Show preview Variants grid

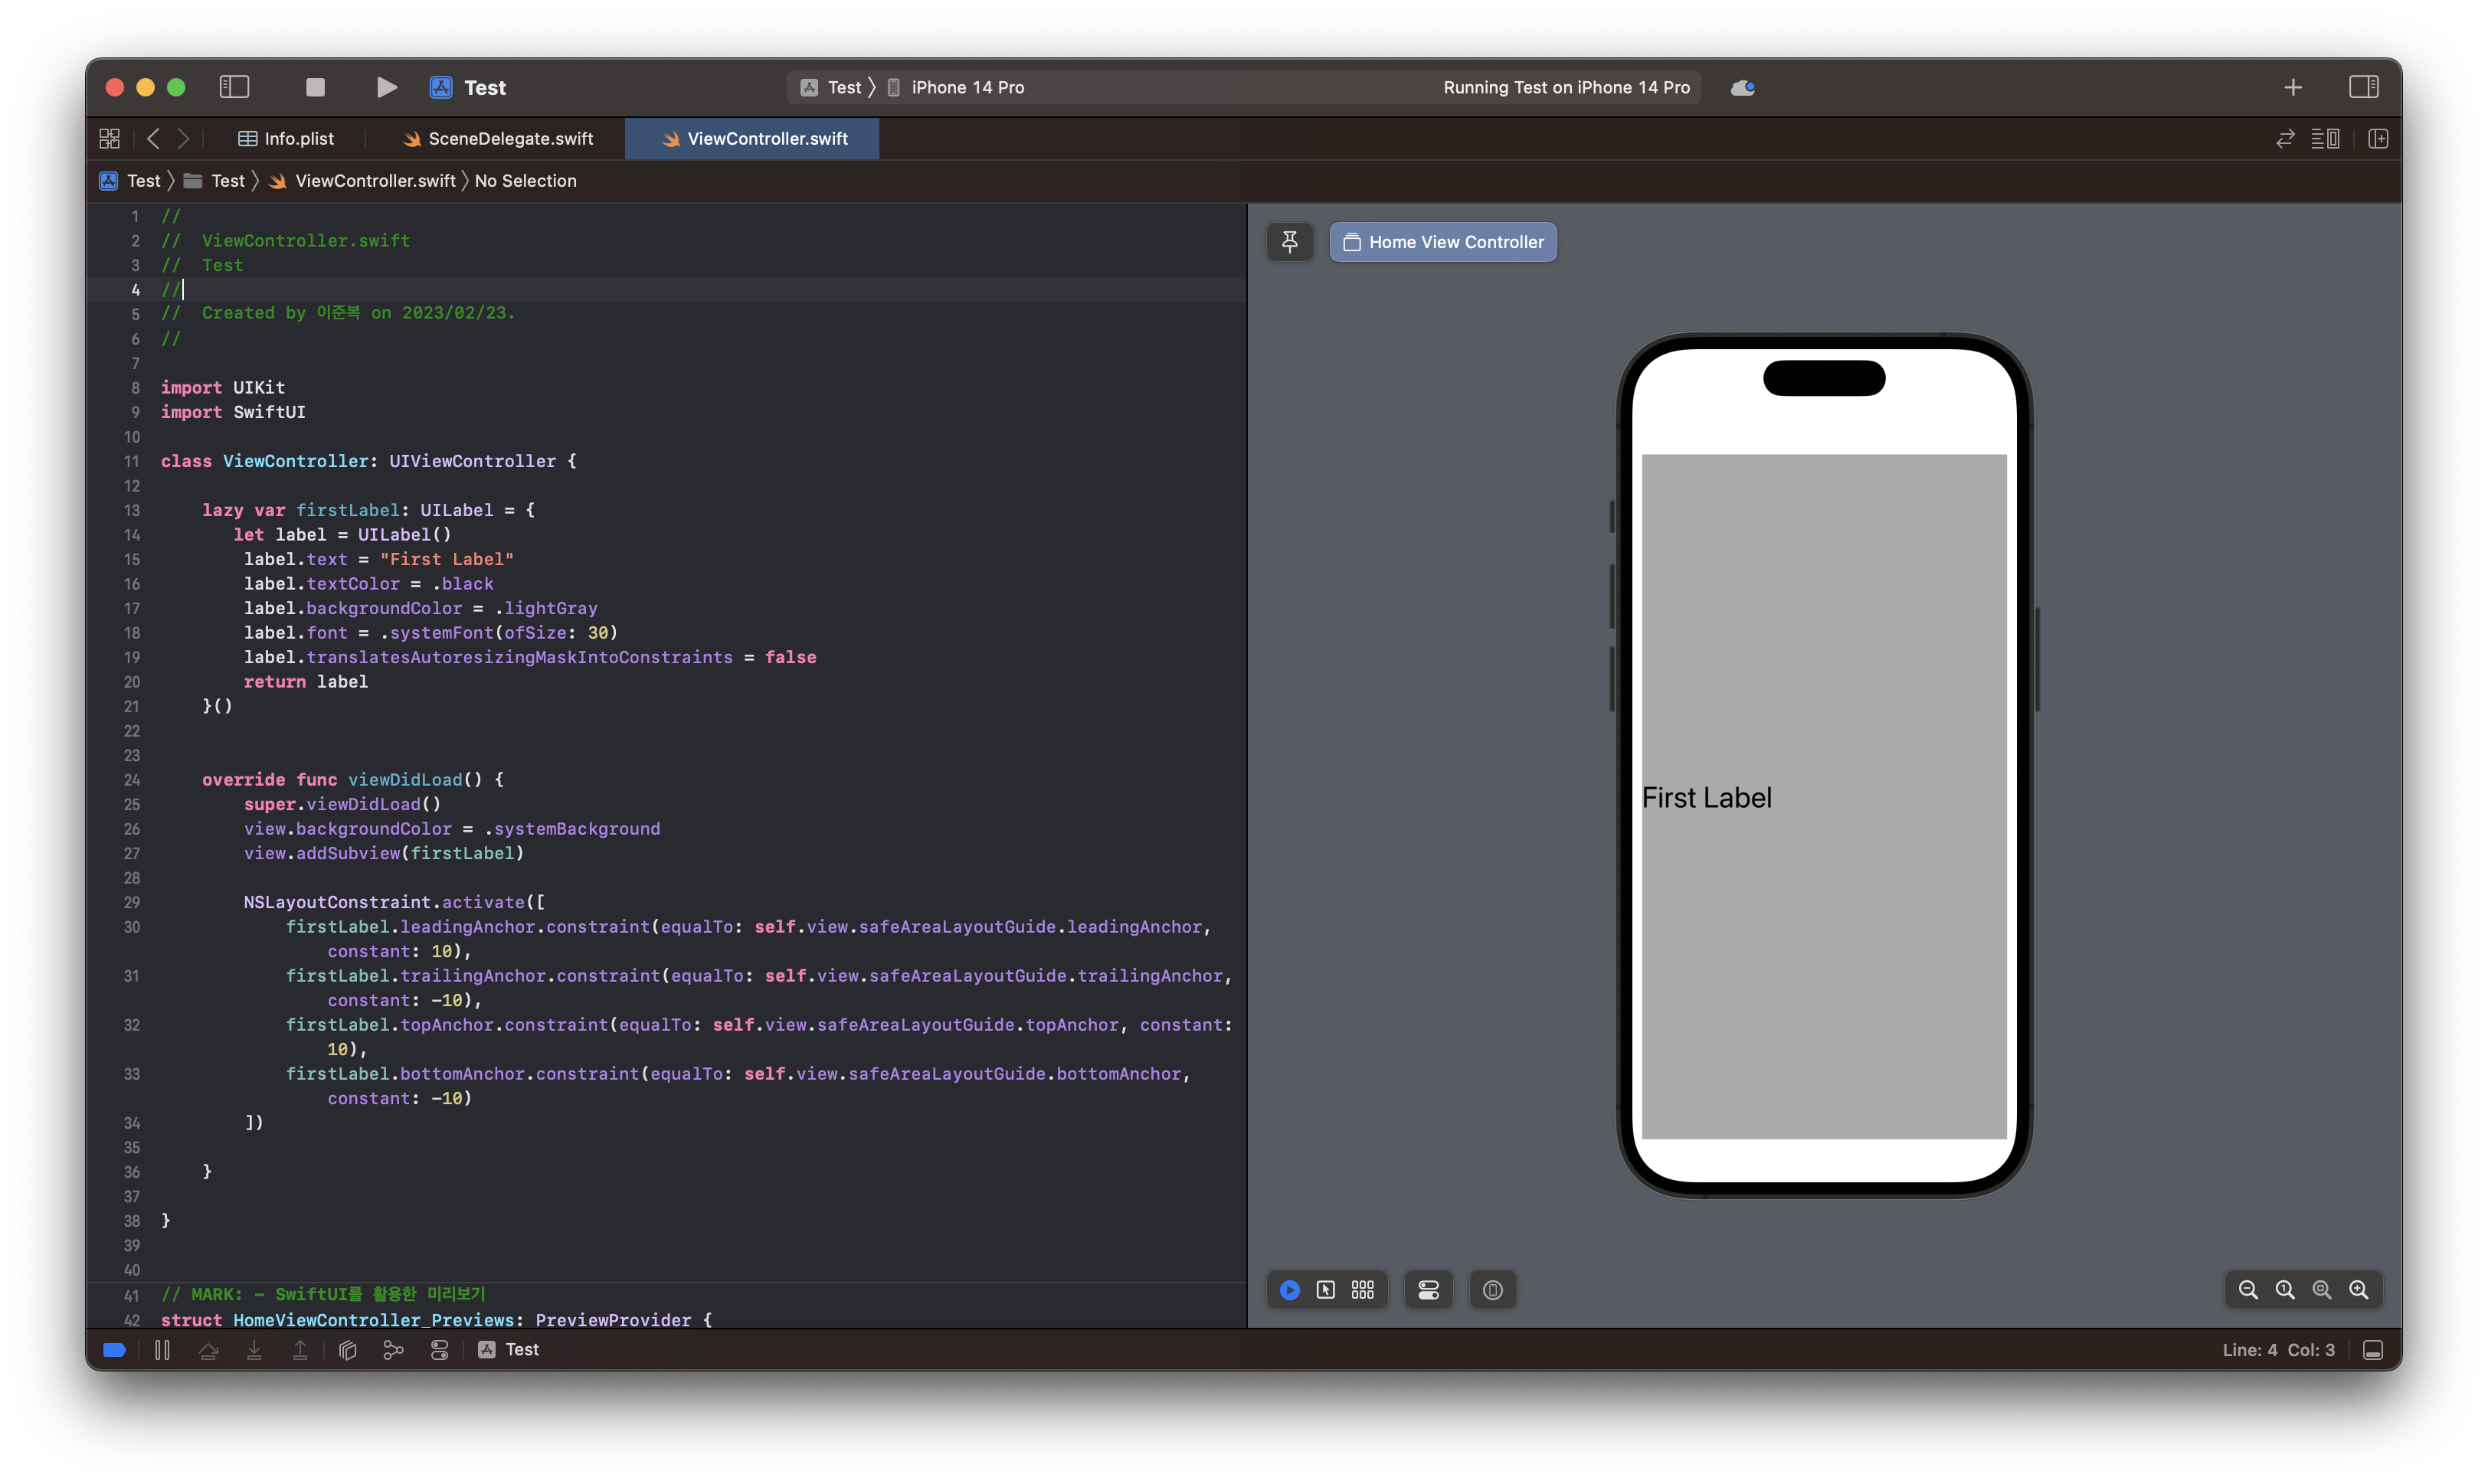1363,1290
